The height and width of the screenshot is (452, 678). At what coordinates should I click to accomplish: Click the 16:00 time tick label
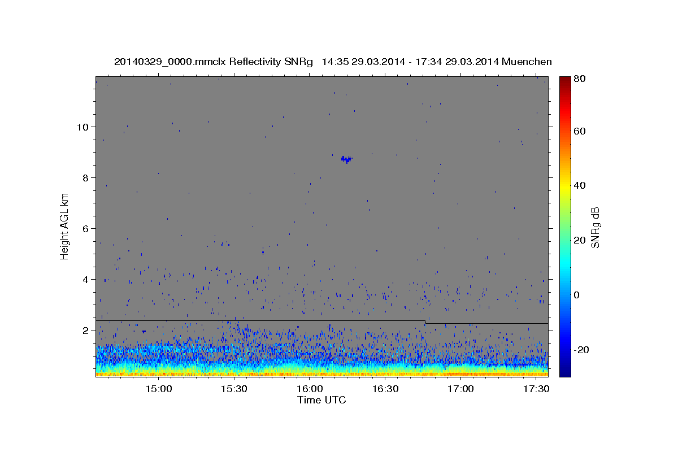pyautogui.click(x=310, y=389)
